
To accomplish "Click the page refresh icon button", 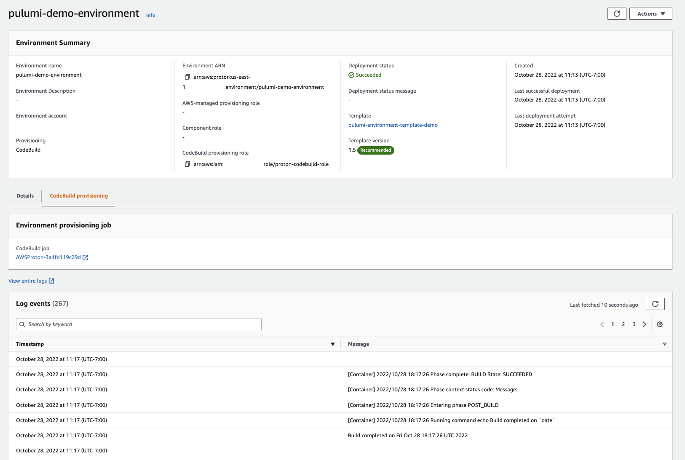I will [617, 13].
